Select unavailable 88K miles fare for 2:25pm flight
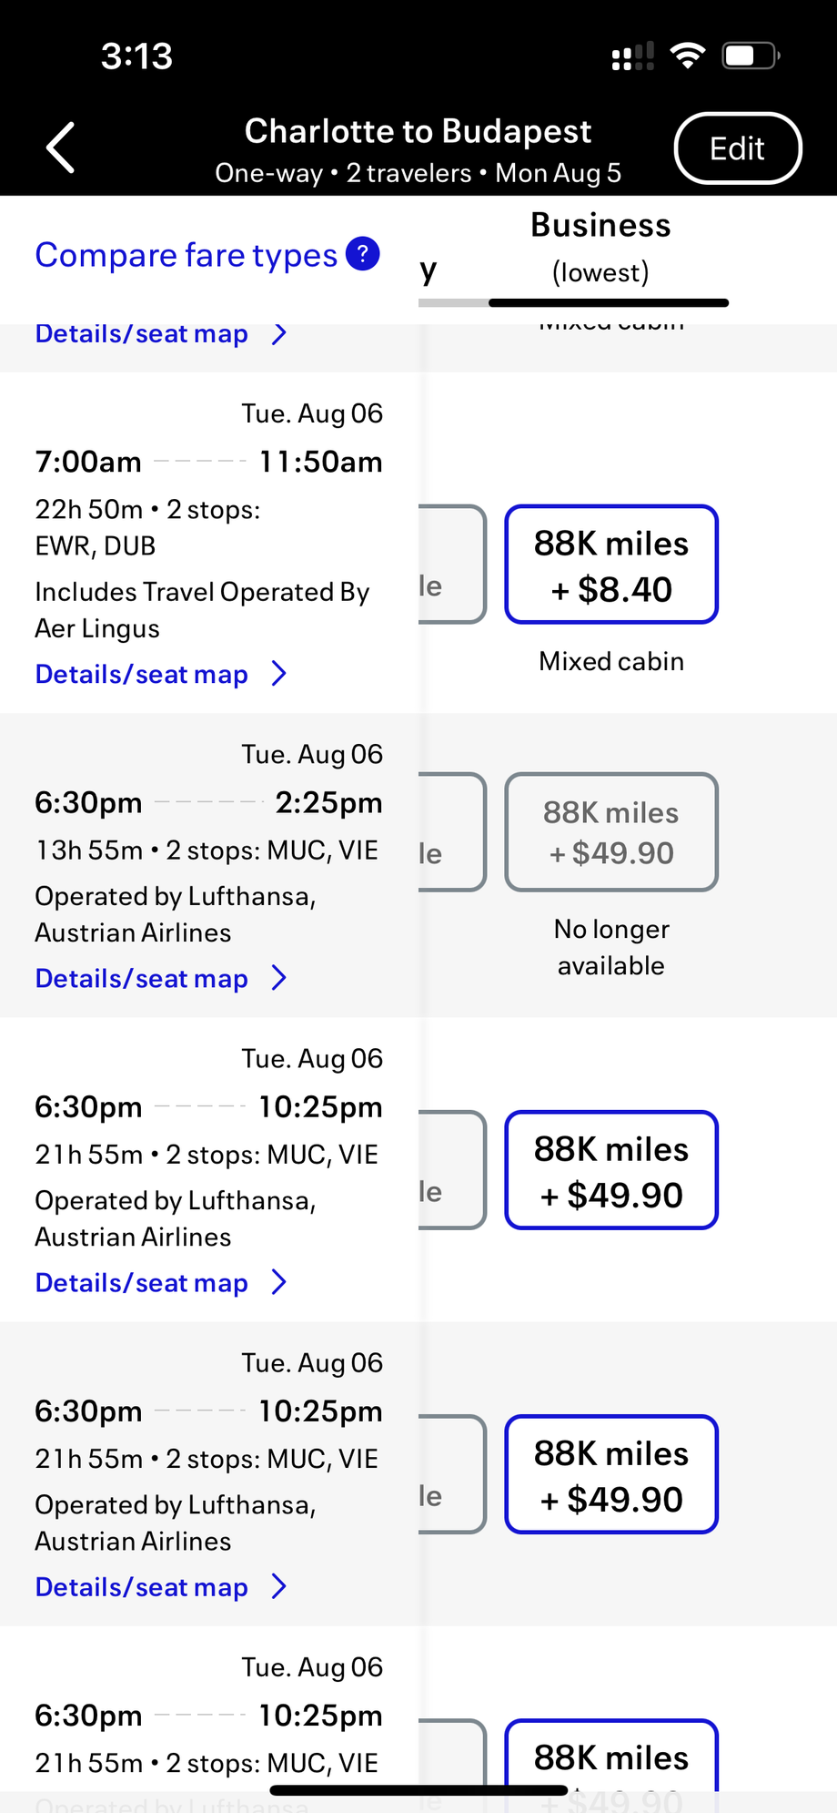 [611, 831]
